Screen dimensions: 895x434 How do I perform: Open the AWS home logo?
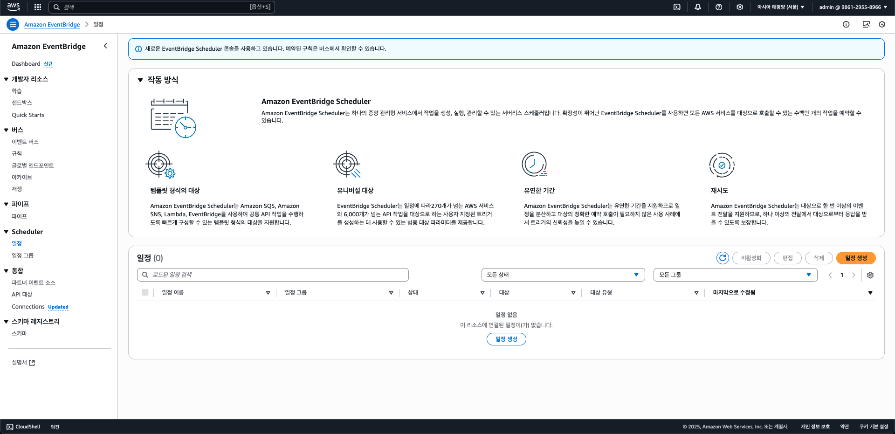tap(14, 7)
